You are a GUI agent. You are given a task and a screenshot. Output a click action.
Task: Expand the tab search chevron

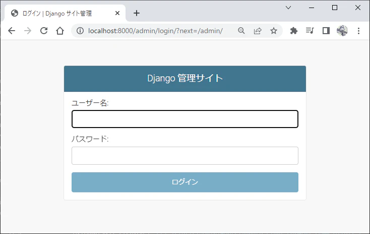(288, 8)
